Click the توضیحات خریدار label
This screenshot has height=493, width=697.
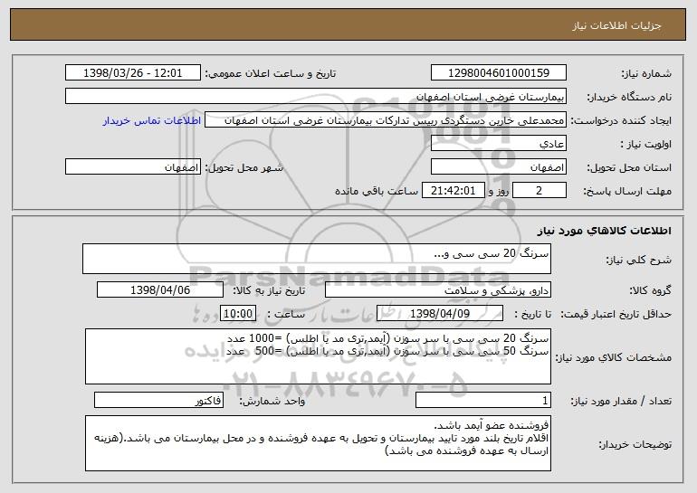(635, 444)
